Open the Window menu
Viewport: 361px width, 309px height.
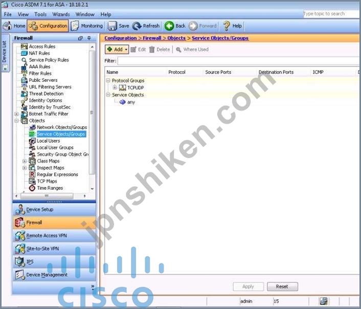point(85,14)
